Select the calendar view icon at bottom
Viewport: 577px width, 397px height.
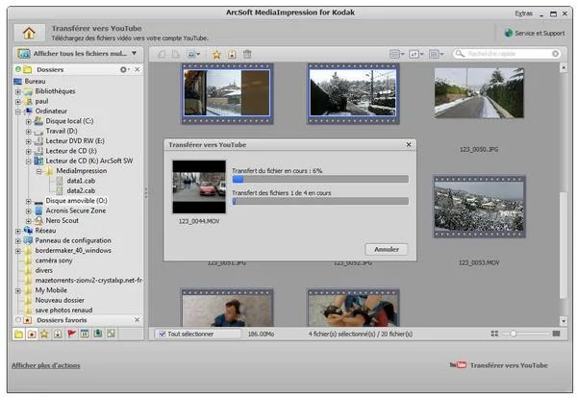pyautogui.click(x=85, y=334)
